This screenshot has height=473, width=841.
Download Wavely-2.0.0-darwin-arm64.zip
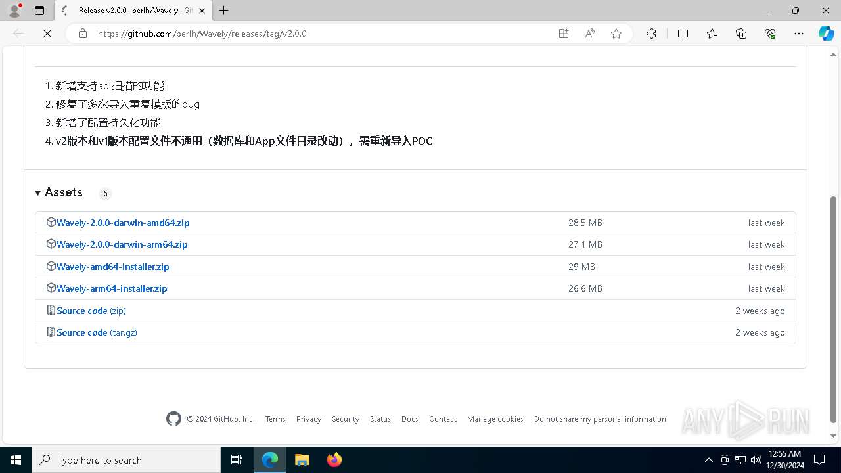coord(122,244)
